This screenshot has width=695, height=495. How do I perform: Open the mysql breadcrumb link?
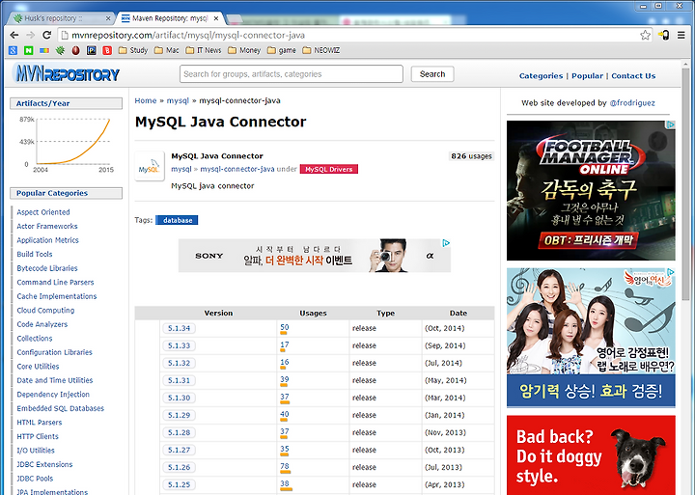pos(178,100)
